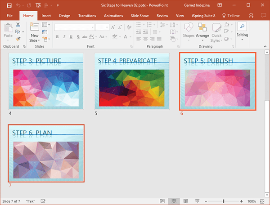Click the Format Painter brush icon
270x205 pixels.
pos(18,39)
